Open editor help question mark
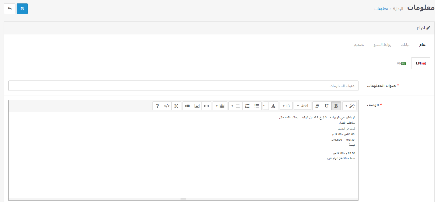The height and width of the screenshot is (202, 435). (x=157, y=106)
